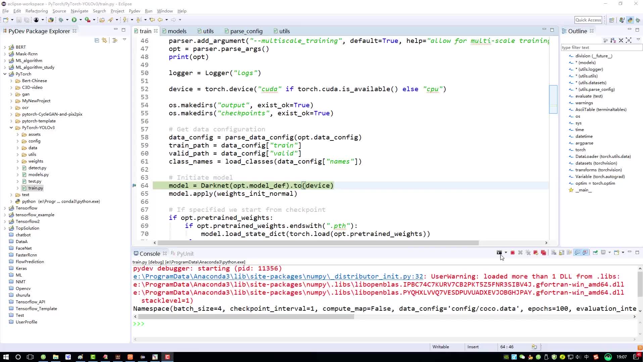Image resolution: width=643 pixels, height=362 pixels.
Task: Toggle Scroll Lock in Console
Action: click(562, 253)
